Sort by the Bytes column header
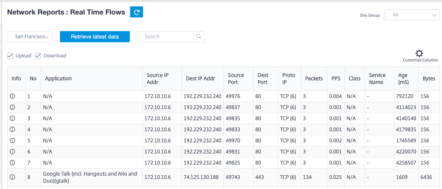The height and width of the screenshot is (189, 442). click(429, 78)
